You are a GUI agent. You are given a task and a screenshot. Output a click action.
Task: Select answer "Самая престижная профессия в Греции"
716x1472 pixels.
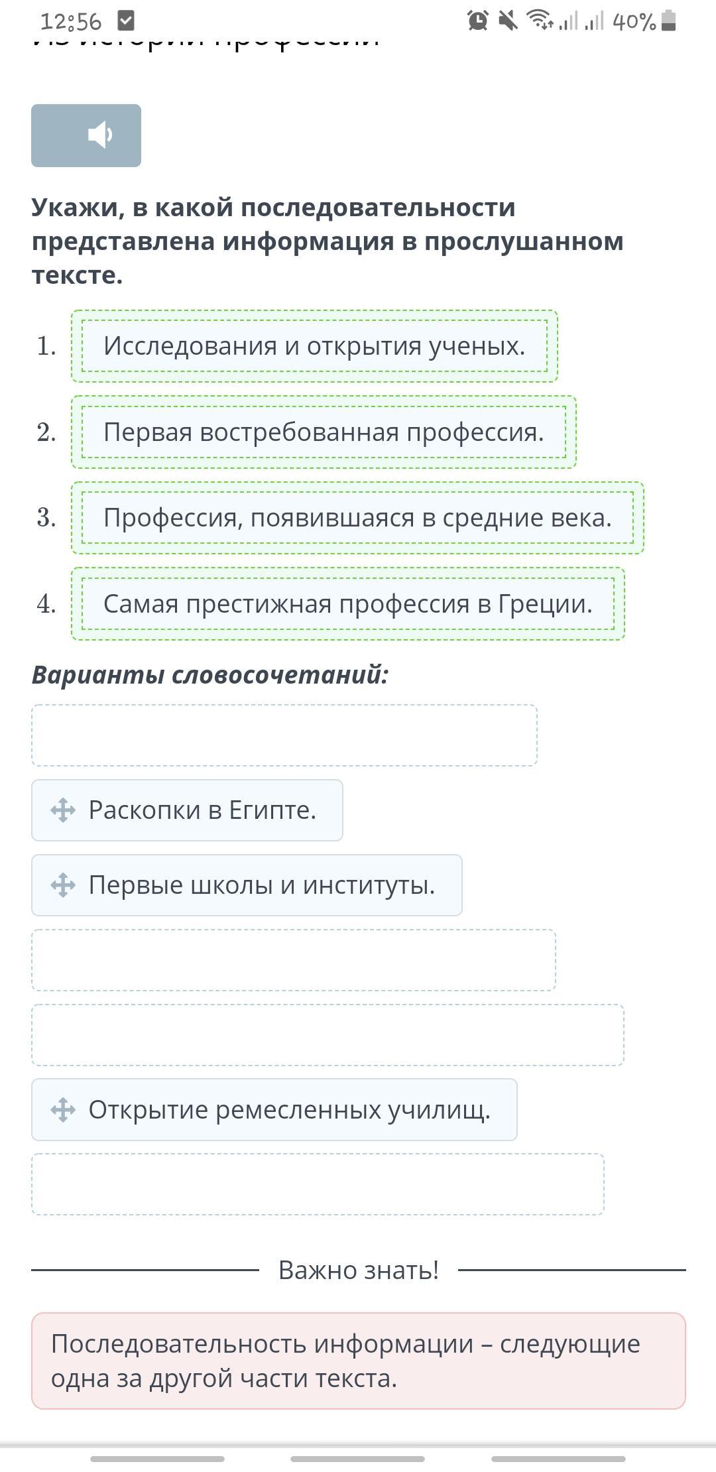click(x=347, y=604)
